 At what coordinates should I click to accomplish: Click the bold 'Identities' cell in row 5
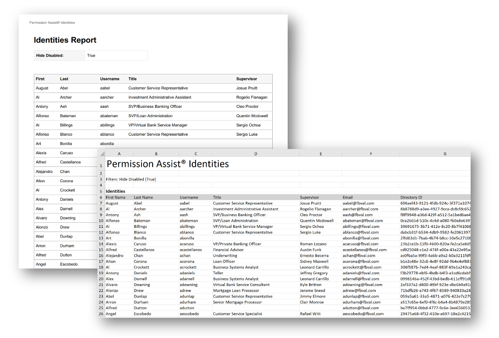pos(115,192)
